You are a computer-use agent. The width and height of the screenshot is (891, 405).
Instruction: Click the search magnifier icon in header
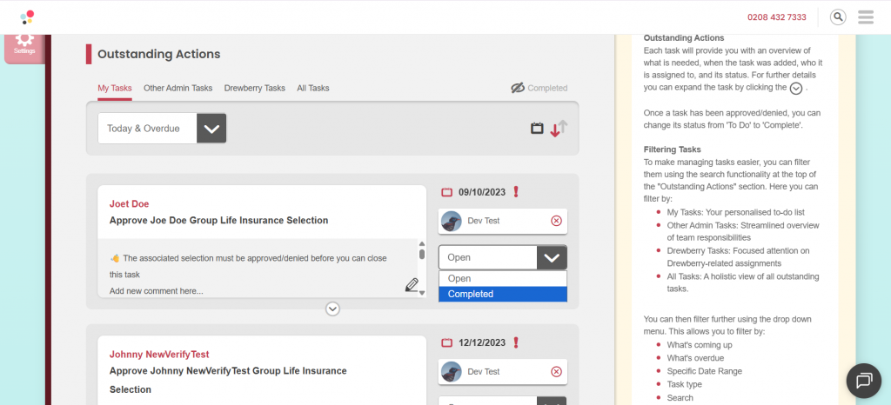pyautogui.click(x=837, y=17)
